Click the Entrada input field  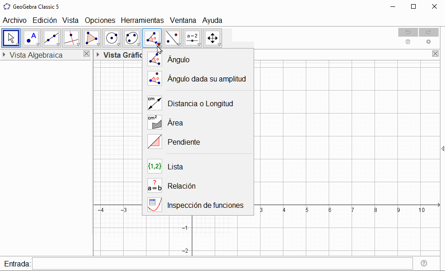(222, 264)
